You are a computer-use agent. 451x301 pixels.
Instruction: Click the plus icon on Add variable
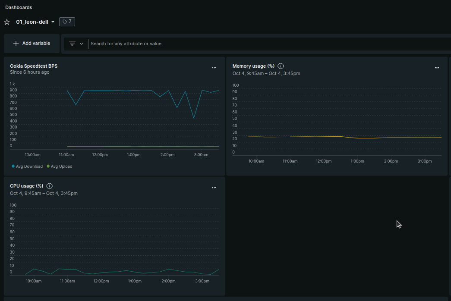[x=17, y=43]
